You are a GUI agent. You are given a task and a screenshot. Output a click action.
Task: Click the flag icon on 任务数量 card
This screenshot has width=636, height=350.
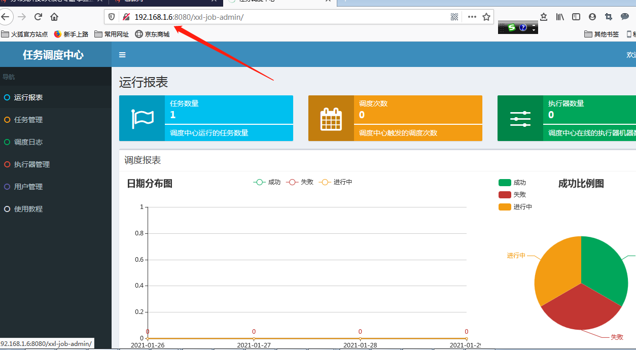pyautogui.click(x=142, y=119)
